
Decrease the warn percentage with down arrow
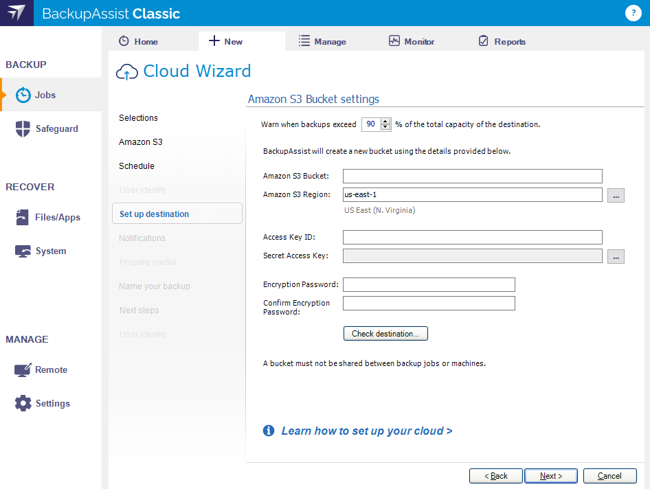[385, 127]
